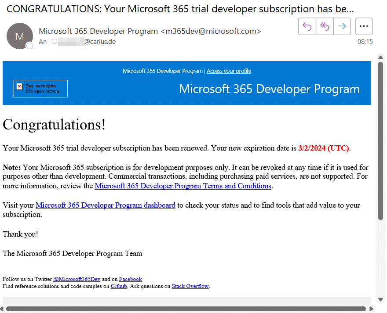Viewport: 387px width, 313px height.
Task: Click the expiration date 3/2/2024 (UTC)
Action: pyautogui.click(x=324, y=148)
